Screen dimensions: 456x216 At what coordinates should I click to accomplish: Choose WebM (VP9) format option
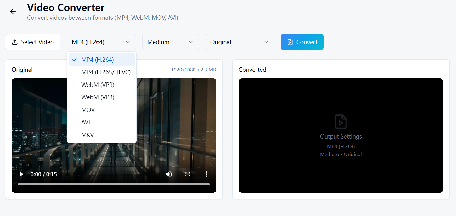tap(102, 85)
